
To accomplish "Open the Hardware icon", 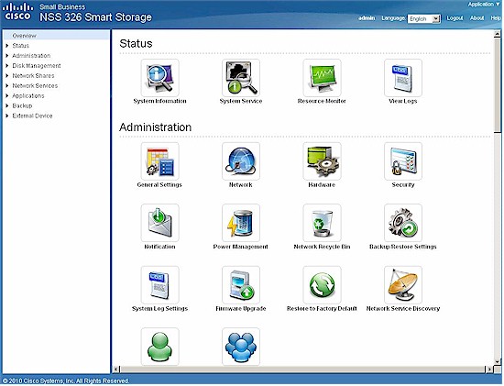I will (322, 161).
